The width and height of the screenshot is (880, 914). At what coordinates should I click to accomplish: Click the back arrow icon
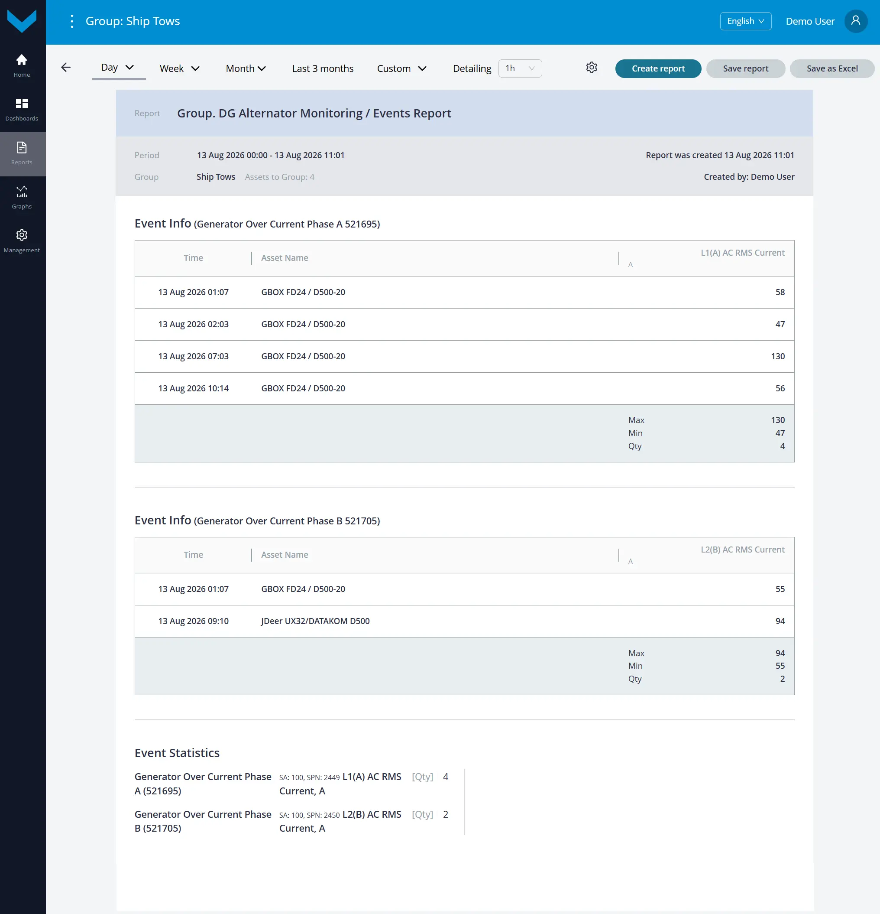66,68
